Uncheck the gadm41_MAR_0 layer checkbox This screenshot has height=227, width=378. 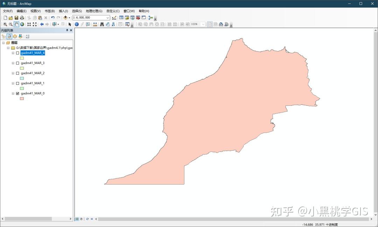pyautogui.click(x=17, y=93)
